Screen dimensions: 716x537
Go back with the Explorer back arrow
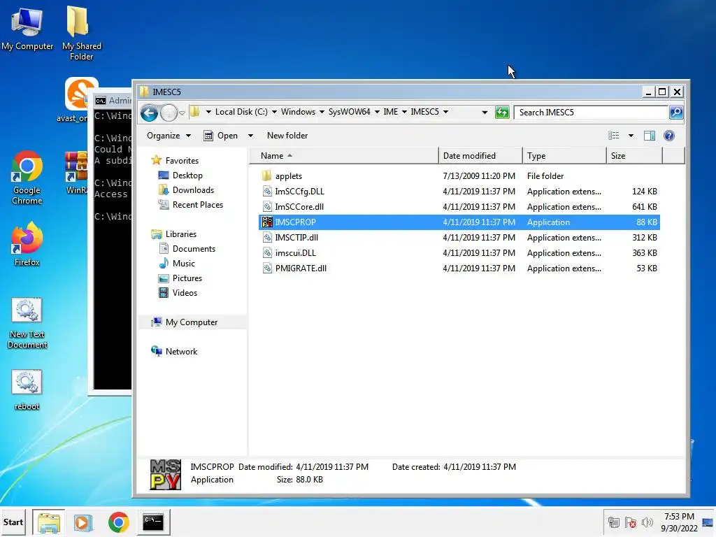pos(149,113)
